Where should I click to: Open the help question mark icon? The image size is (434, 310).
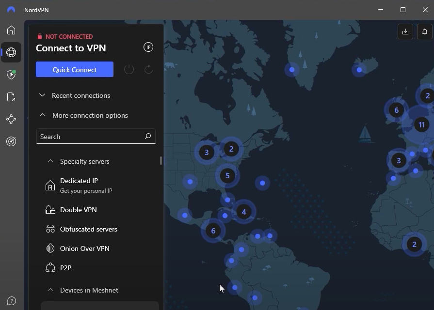[11, 301]
